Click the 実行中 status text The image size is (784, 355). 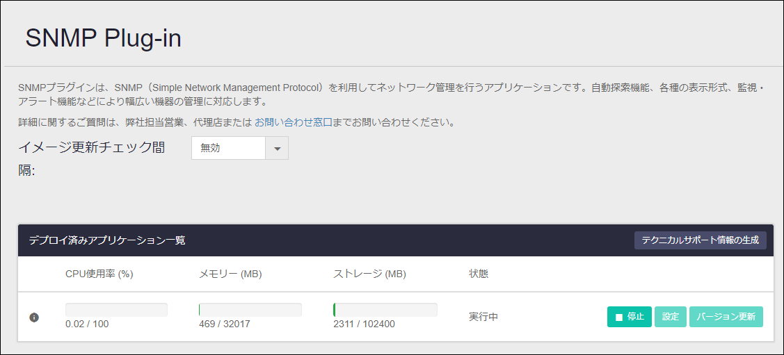(x=483, y=317)
